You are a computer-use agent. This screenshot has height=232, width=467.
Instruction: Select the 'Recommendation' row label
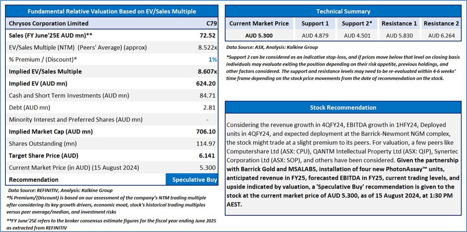[34, 179]
